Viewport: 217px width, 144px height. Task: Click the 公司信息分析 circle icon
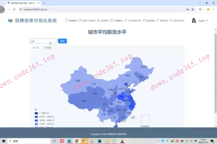tap(126, 20)
